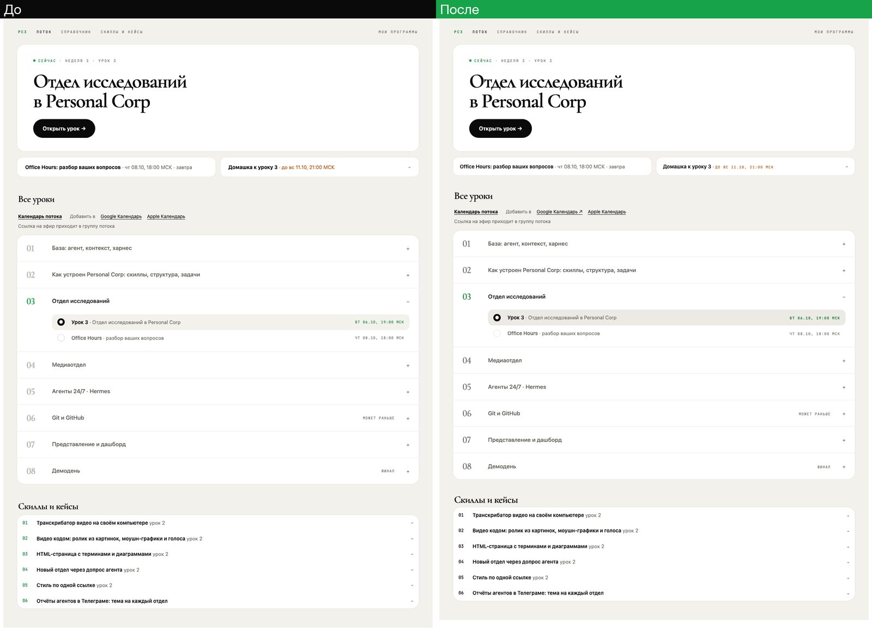Open Office Hours разбор card in После panel

[x=552, y=167]
